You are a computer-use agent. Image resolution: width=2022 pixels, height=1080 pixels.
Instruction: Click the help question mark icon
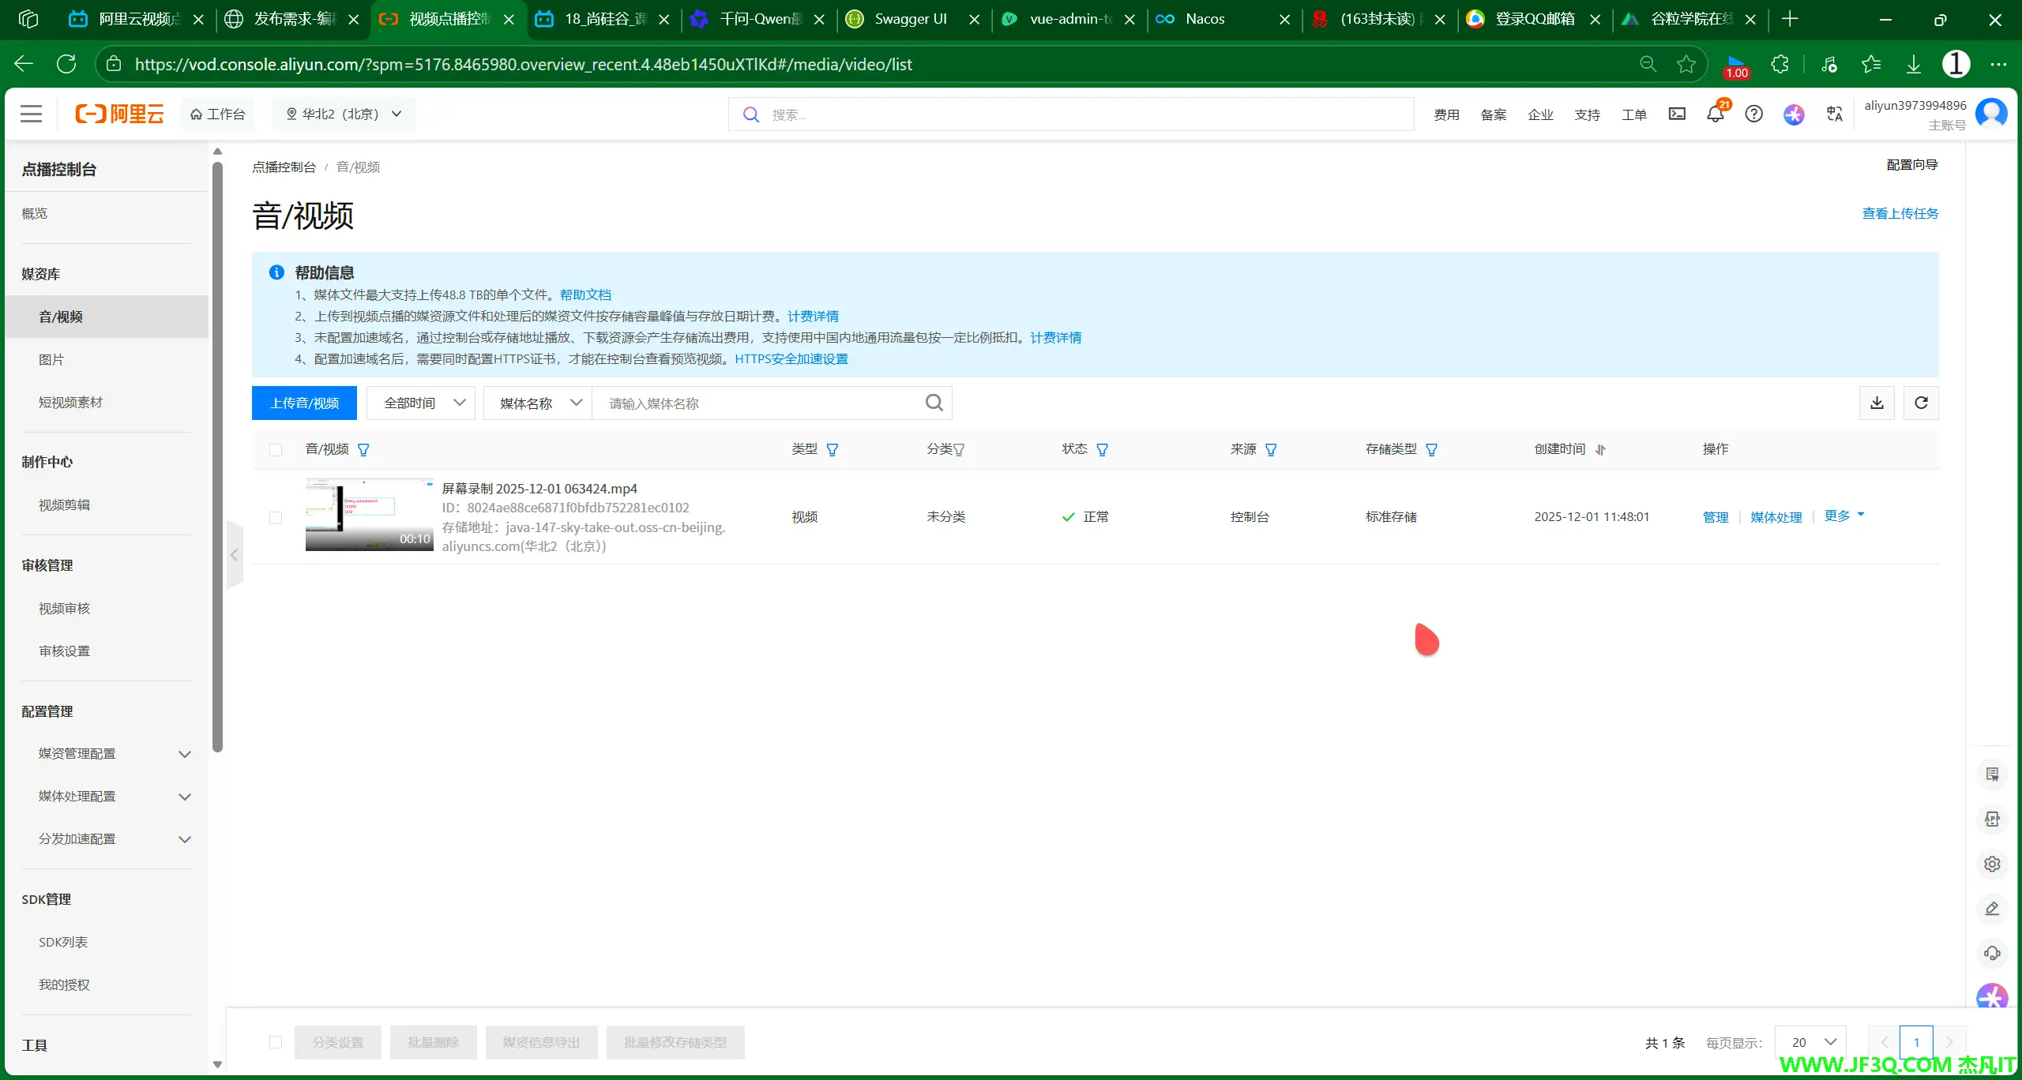point(1753,114)
